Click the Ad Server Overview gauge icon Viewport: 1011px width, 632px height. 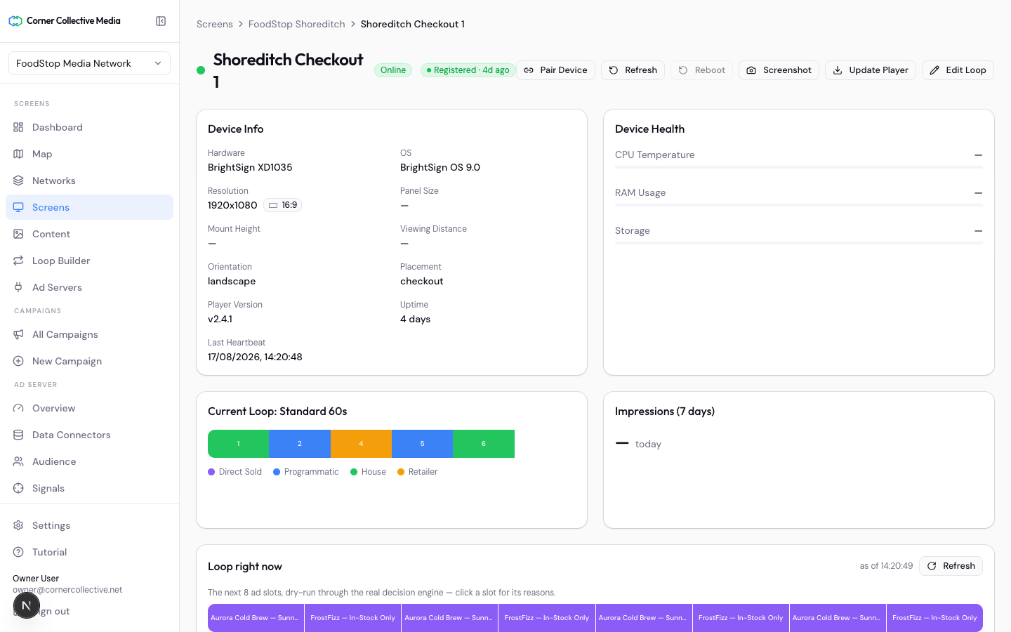click(x=18, y=408)
